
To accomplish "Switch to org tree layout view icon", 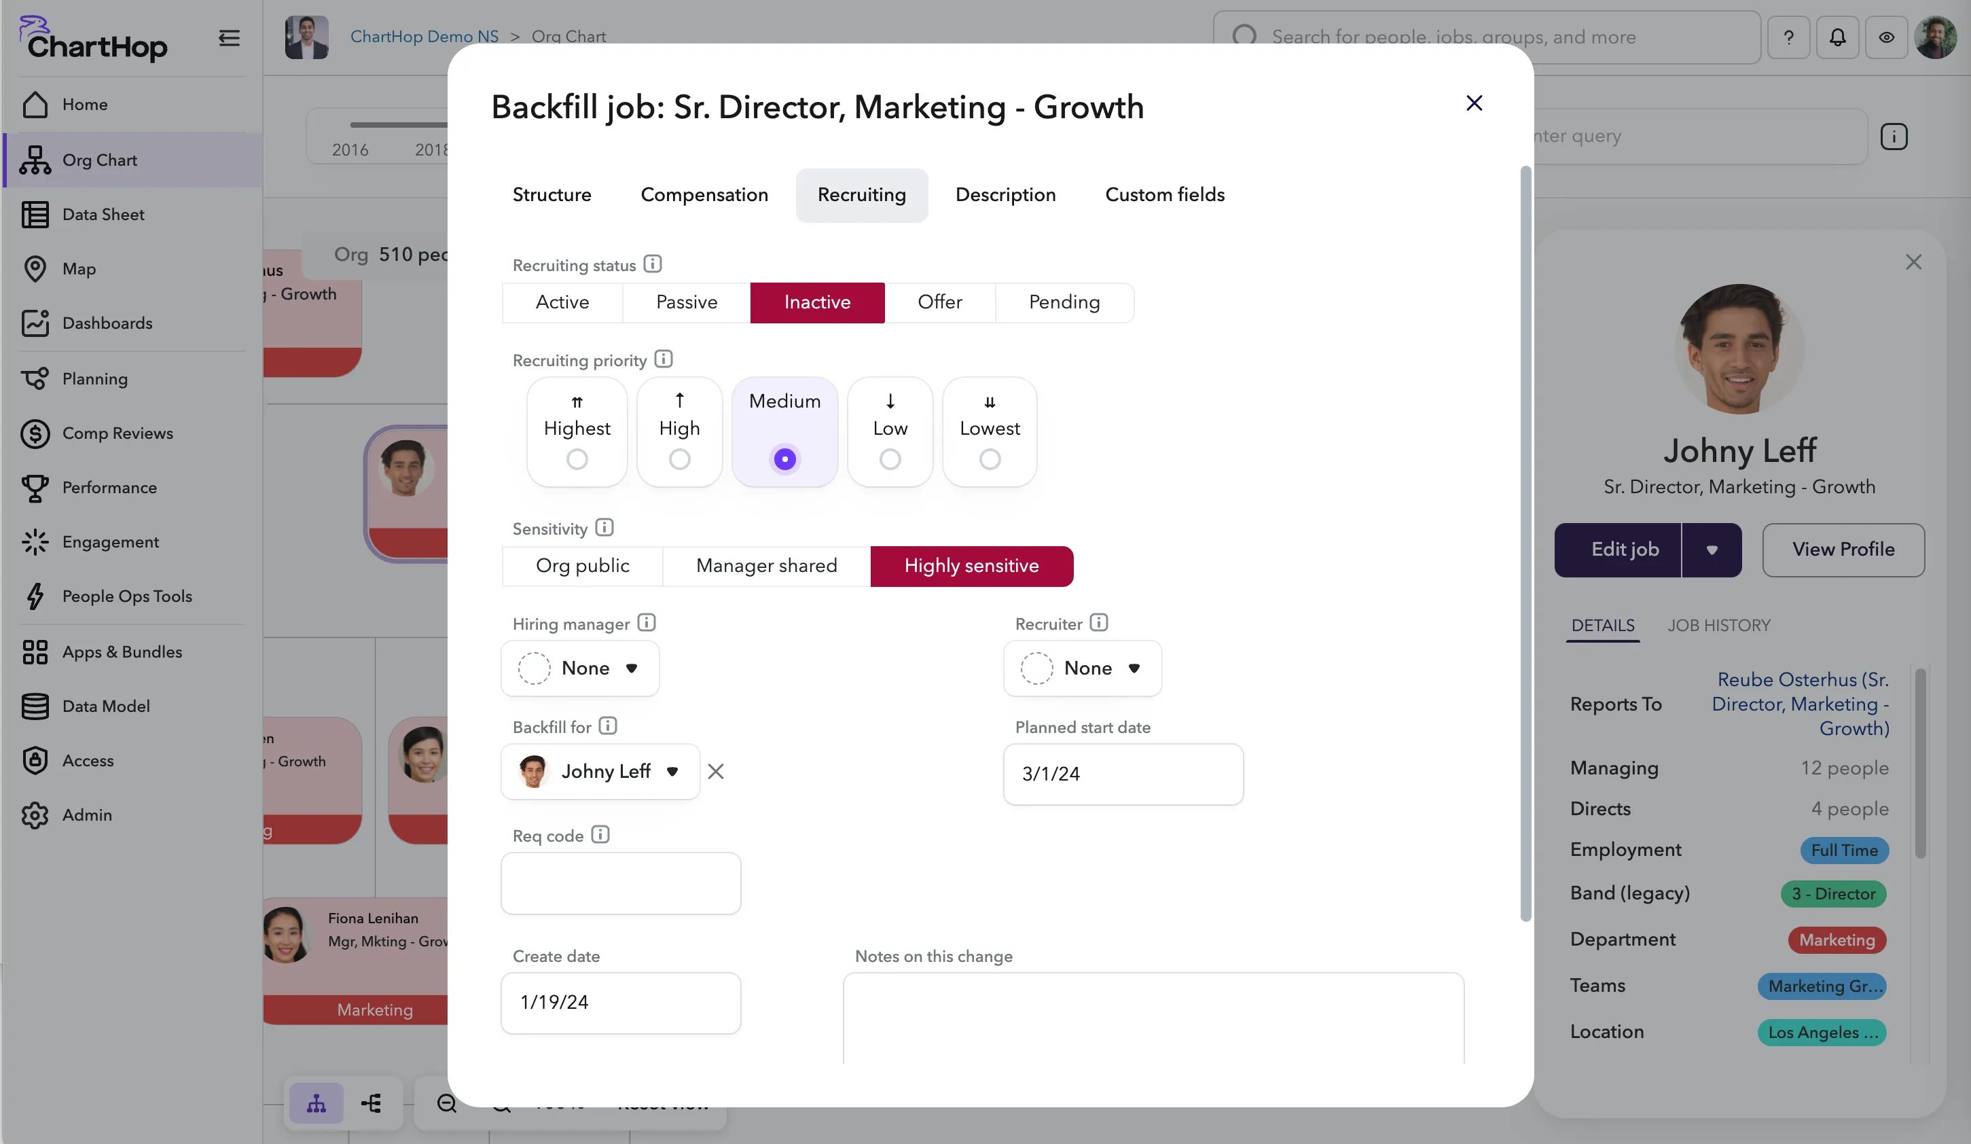I will [x=316, y=1103].
